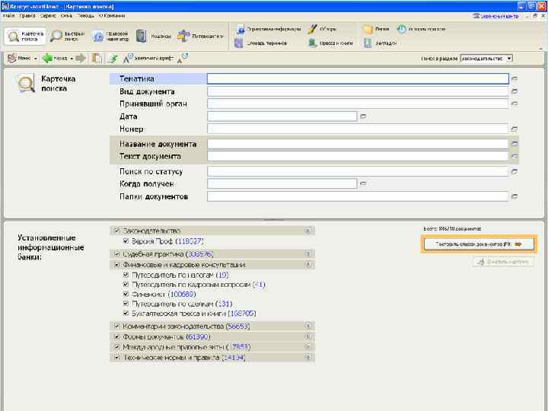Click the decrease font size icon
The width and height of the screenshot is (548, 411).
tap(183, 59)
